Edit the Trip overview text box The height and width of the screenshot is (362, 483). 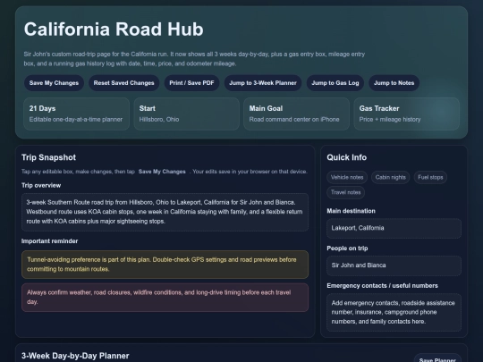pos(165,212)
